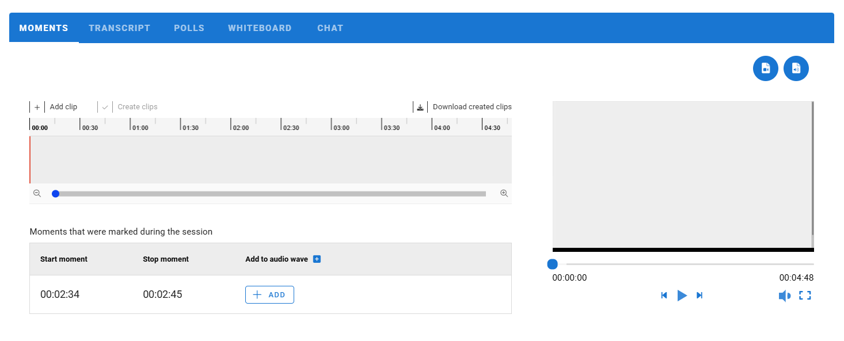Open the Polls tab
The height and width of the screenshot is (341, 844).
pyautogui.click(x=189, y=28)
